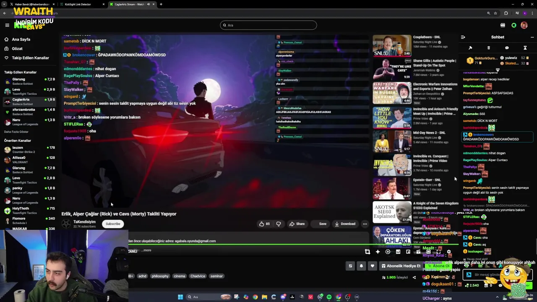Select the adhd stream tag
Screen dimensions: 537x302
pos(143,276)
